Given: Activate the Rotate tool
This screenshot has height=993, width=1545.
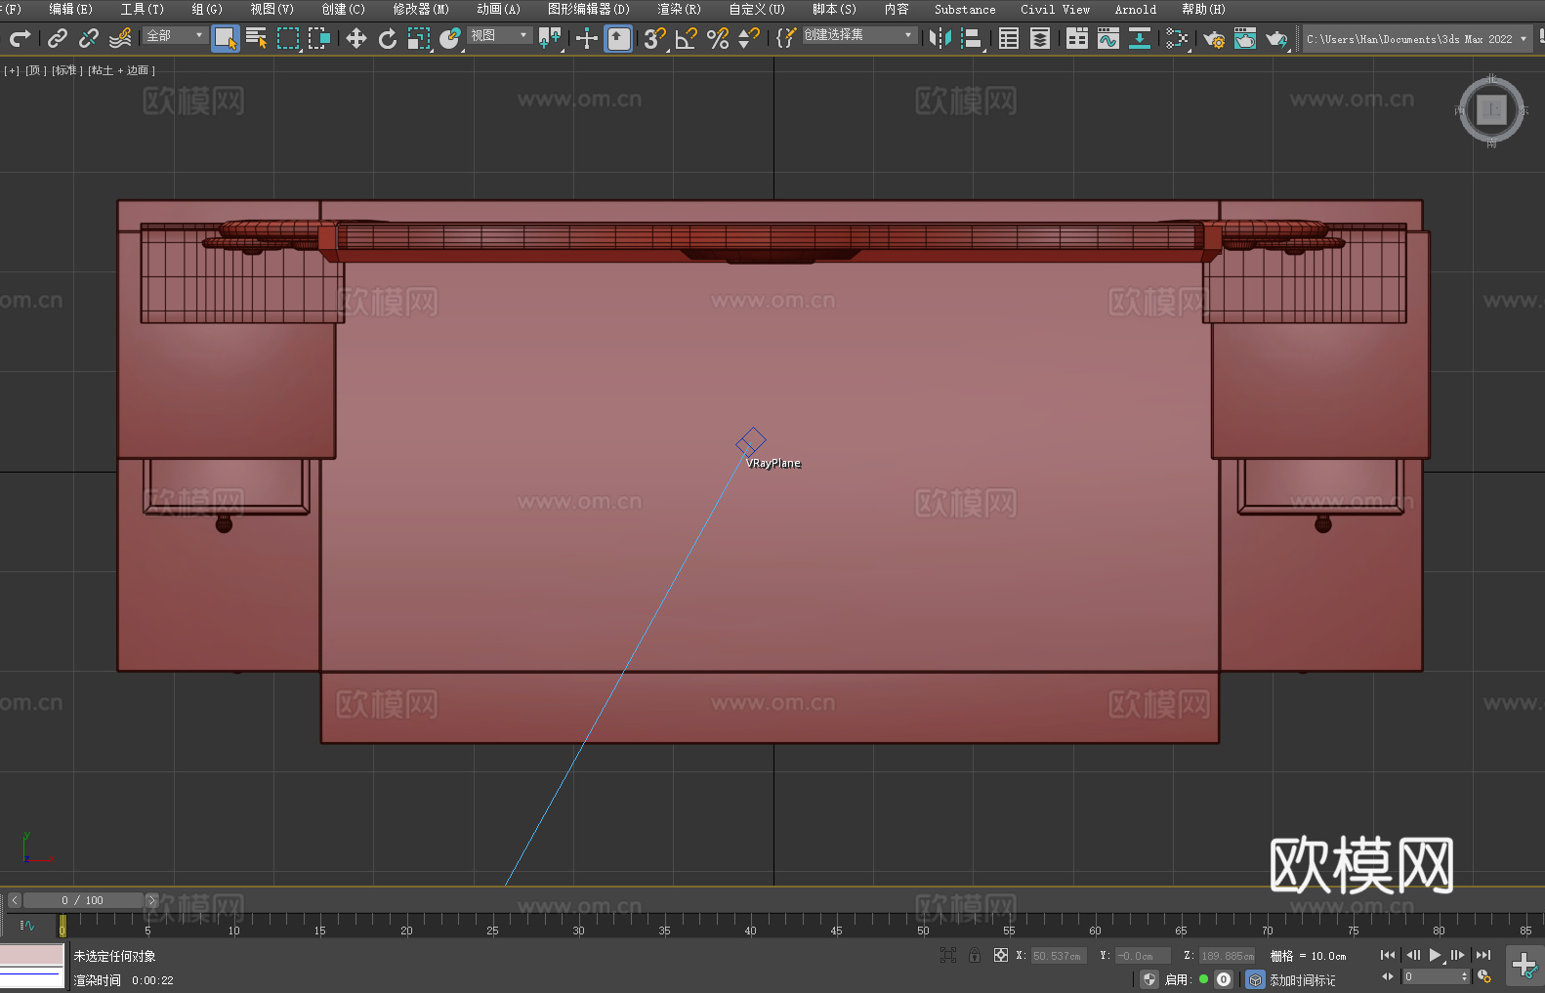Looking at the screenshot, I should (388, 38).
